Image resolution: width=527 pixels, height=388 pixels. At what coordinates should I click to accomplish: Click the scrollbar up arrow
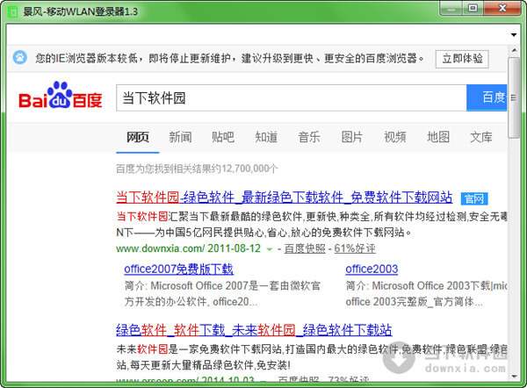pos(514,50)
